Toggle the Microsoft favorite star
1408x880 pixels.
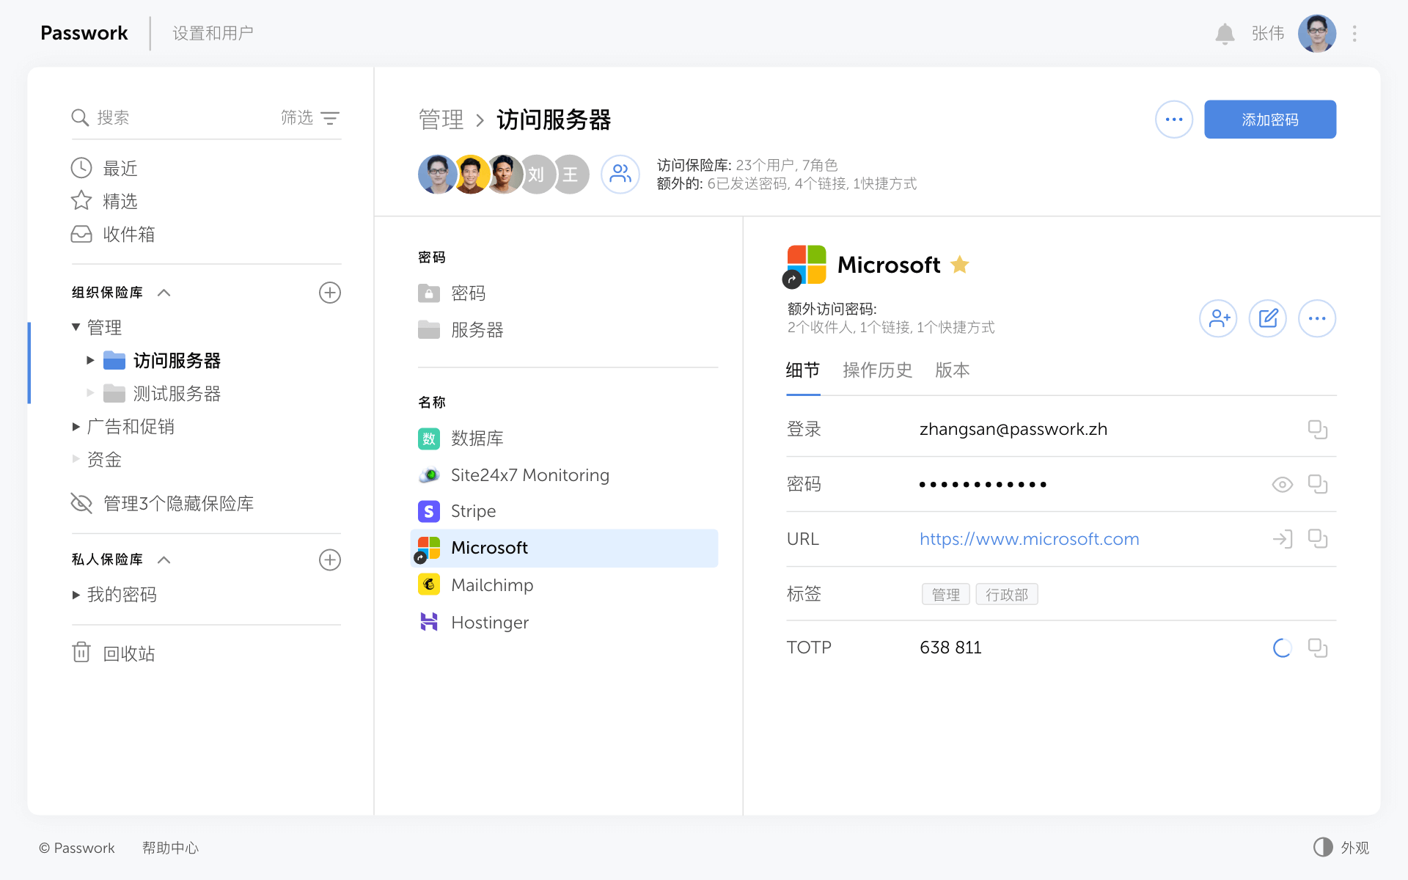click(x=959, y=265)
